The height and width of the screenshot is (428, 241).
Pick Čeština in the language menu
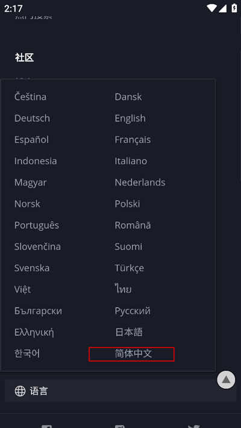point(30,96)
